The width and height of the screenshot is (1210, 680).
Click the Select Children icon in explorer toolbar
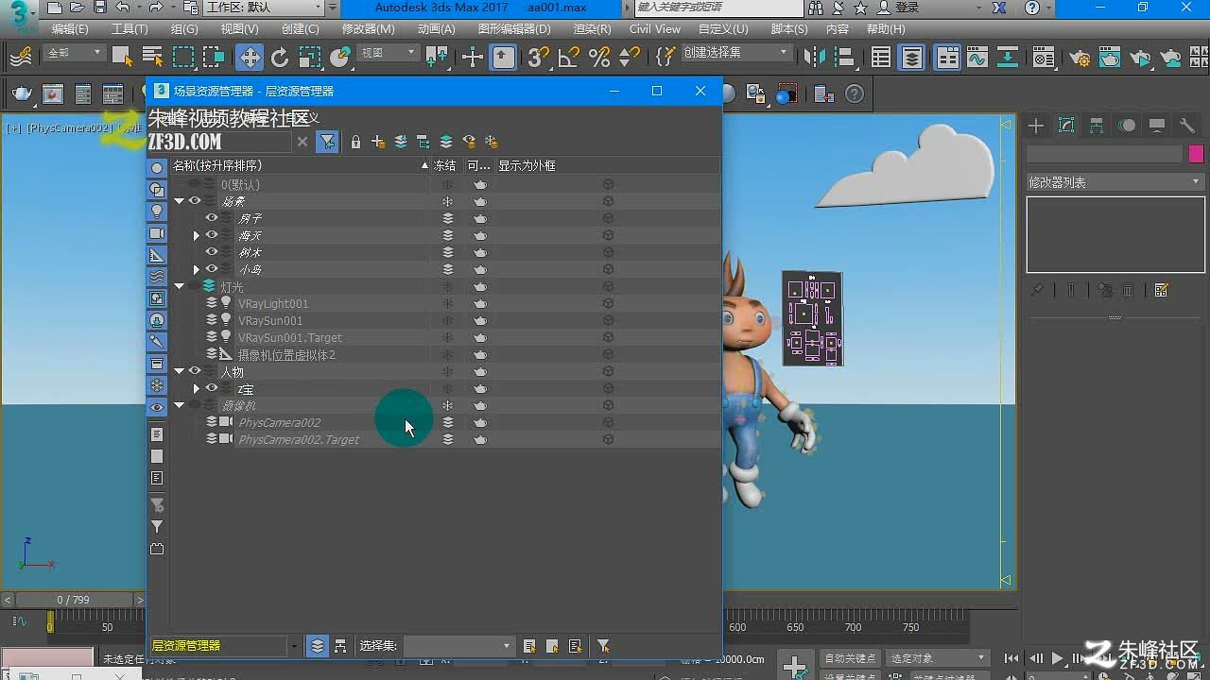[x=423, y=142]
